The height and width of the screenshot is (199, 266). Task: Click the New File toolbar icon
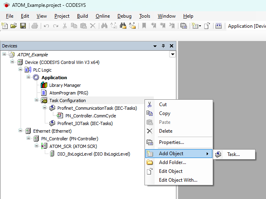click(x=4, y=26)
